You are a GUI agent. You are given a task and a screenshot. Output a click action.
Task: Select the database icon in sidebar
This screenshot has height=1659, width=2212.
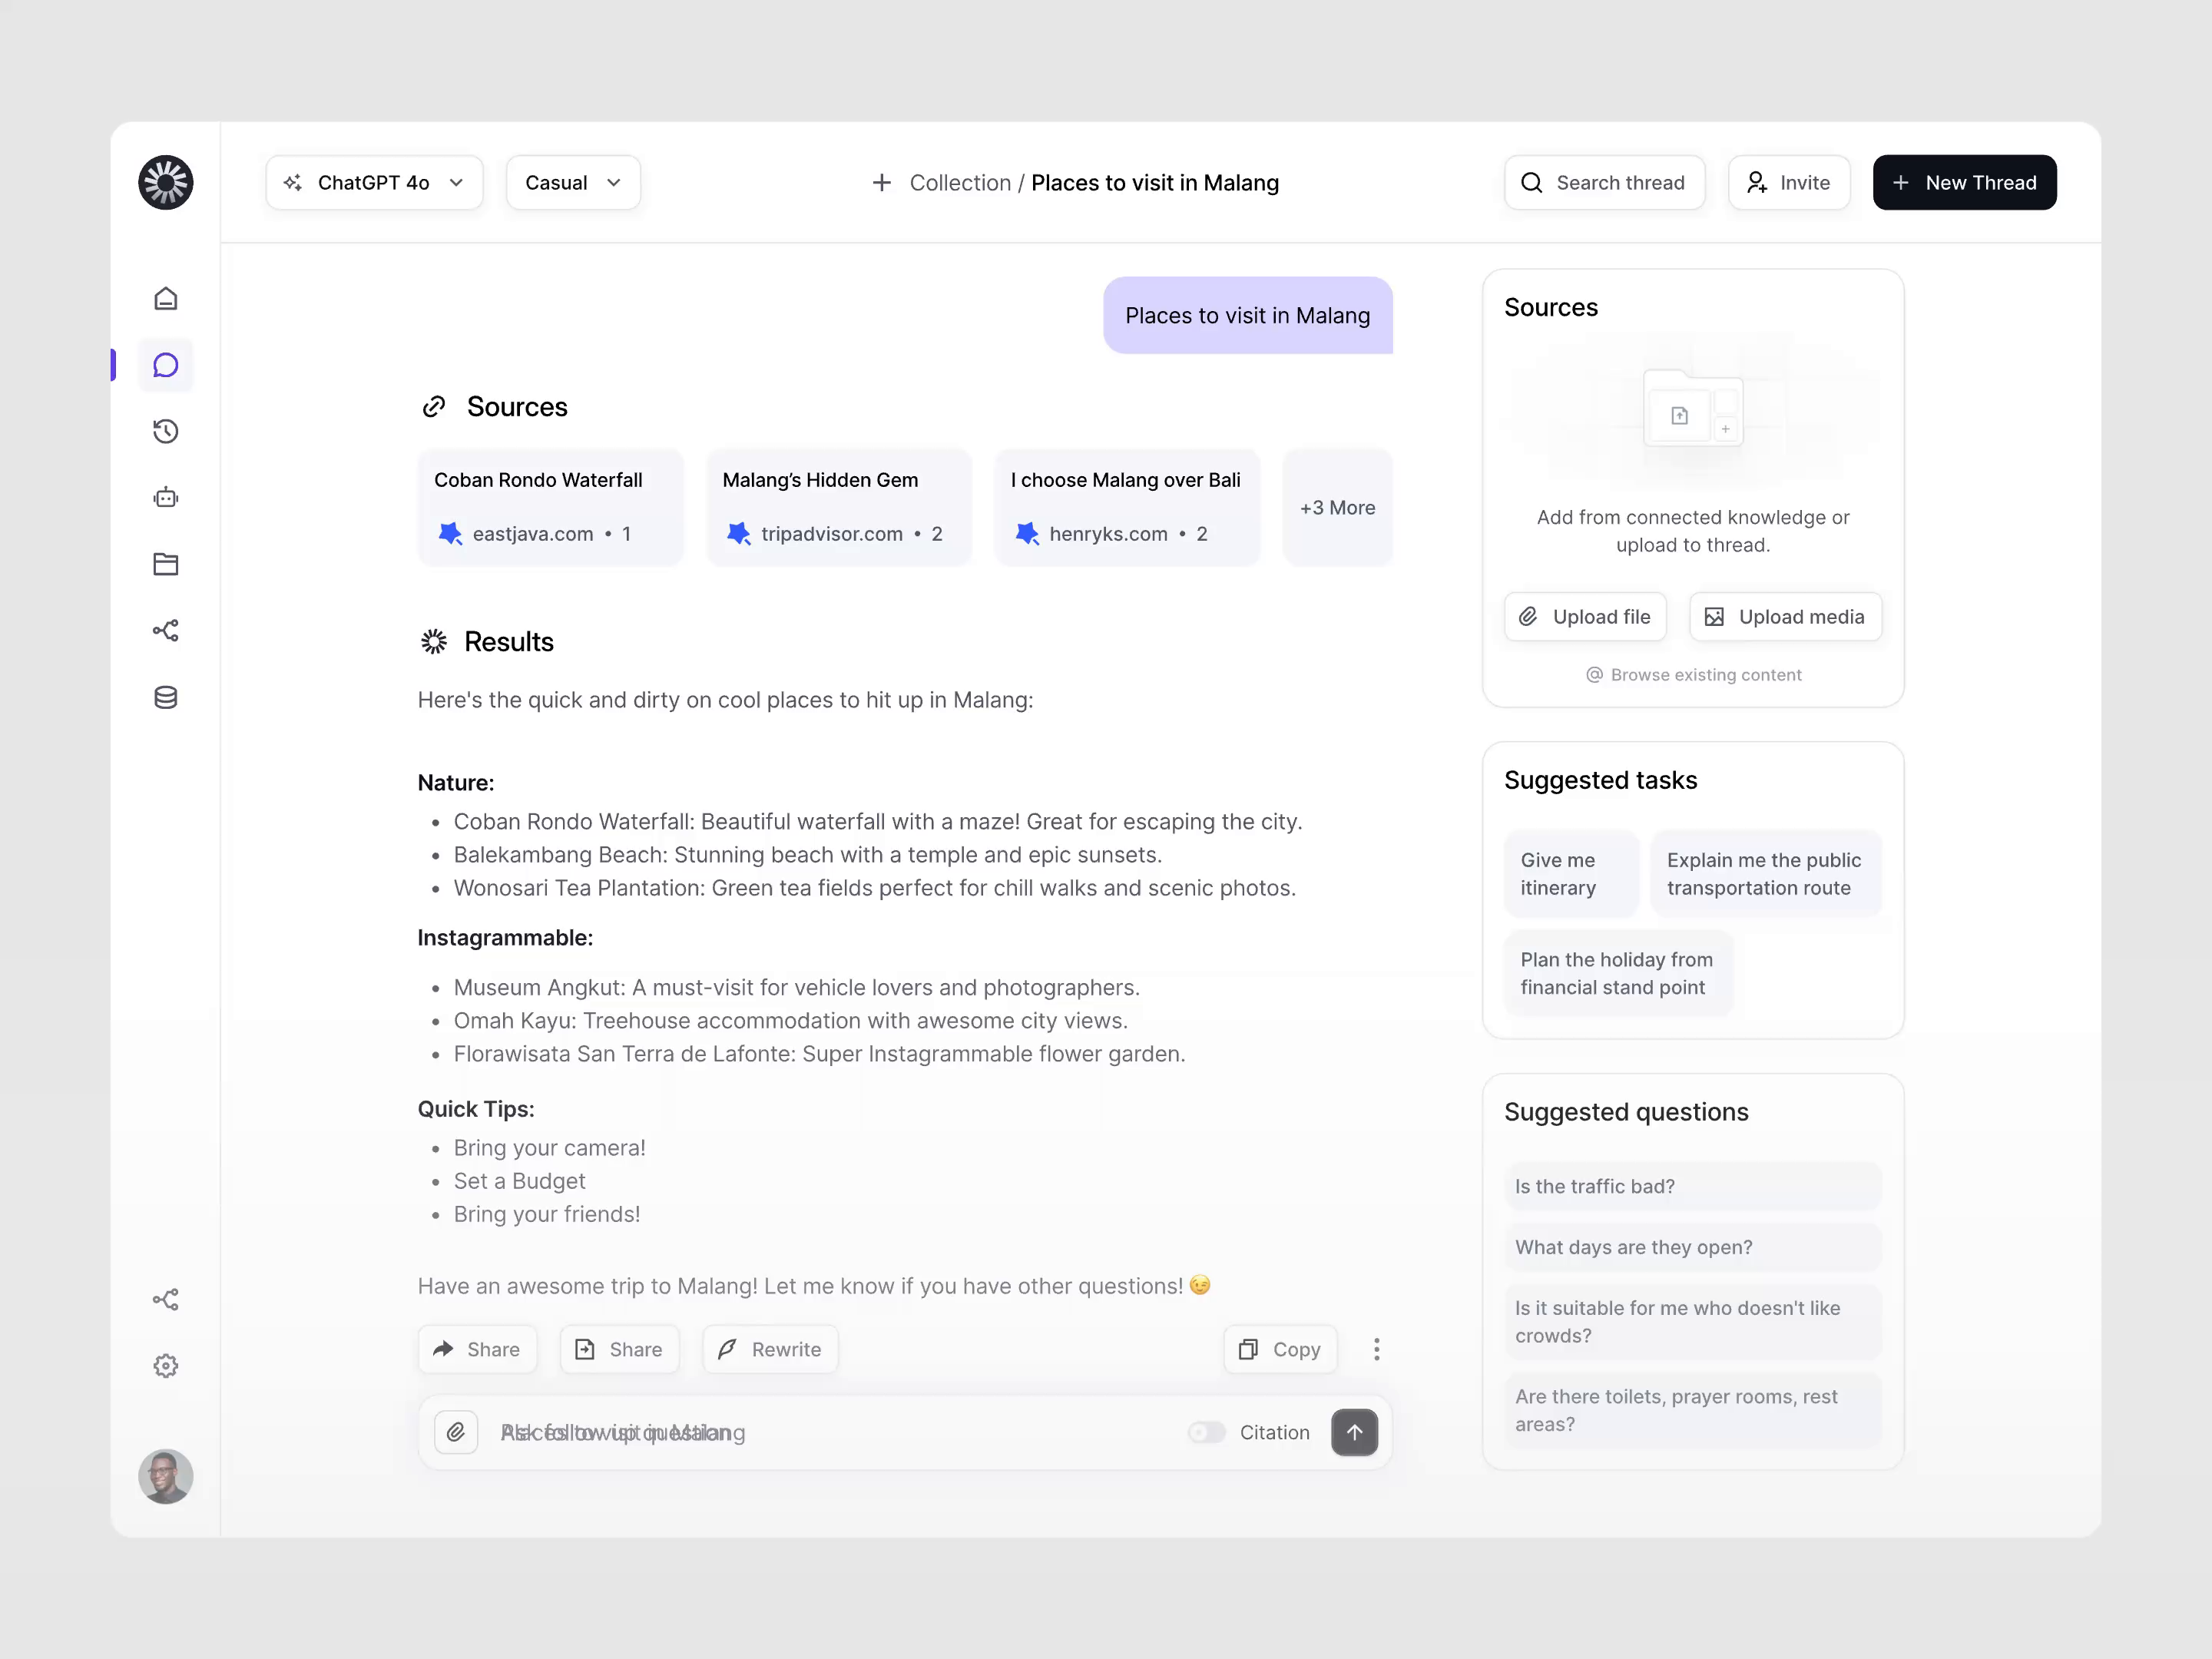pyautogui.click(x=166, y=697)
